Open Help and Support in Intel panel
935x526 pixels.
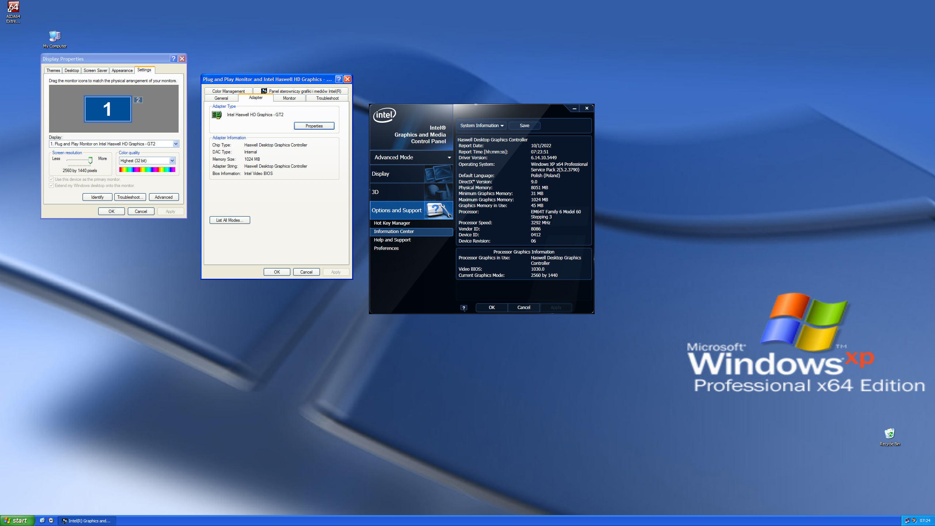click(x=412, y=240)
